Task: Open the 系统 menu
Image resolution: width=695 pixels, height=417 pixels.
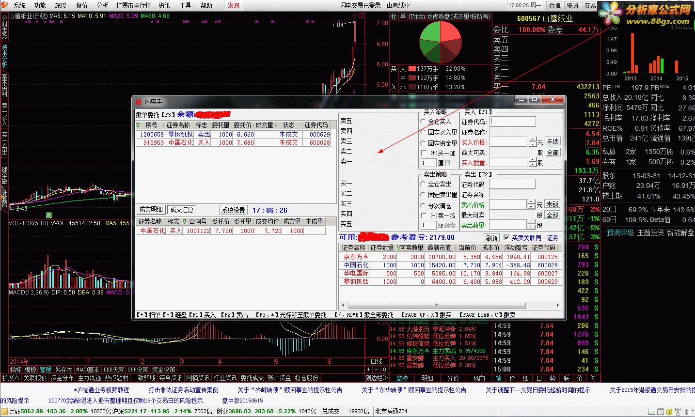Action: [19, 5]
